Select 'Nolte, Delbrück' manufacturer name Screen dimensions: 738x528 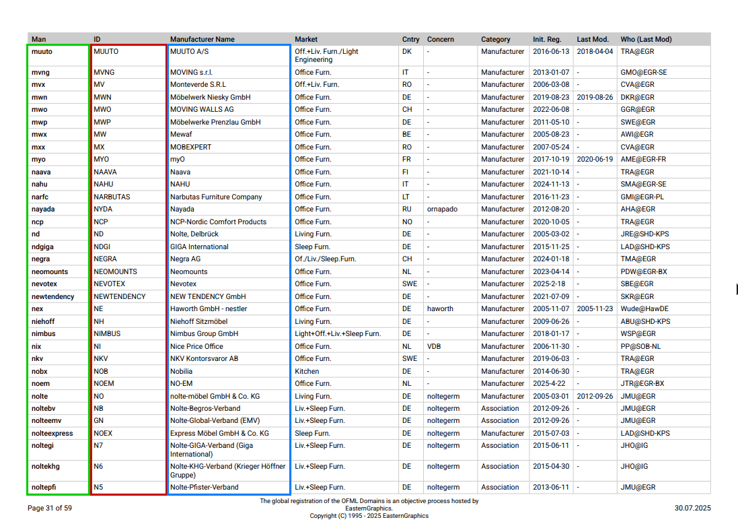[x=194, y=234]
